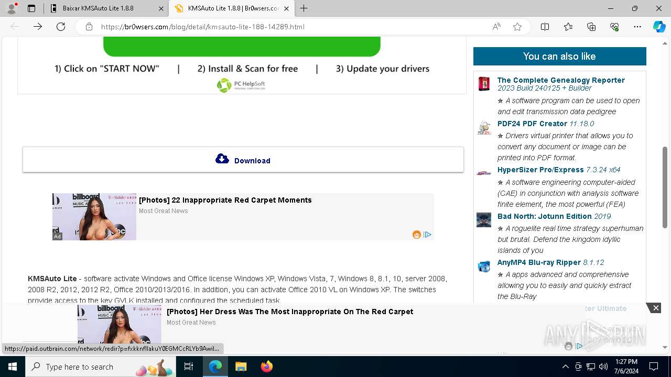The height and width of the screenshot is (377, 671).
Task: Open network status tray icon
Action: [x=591, y=367]
